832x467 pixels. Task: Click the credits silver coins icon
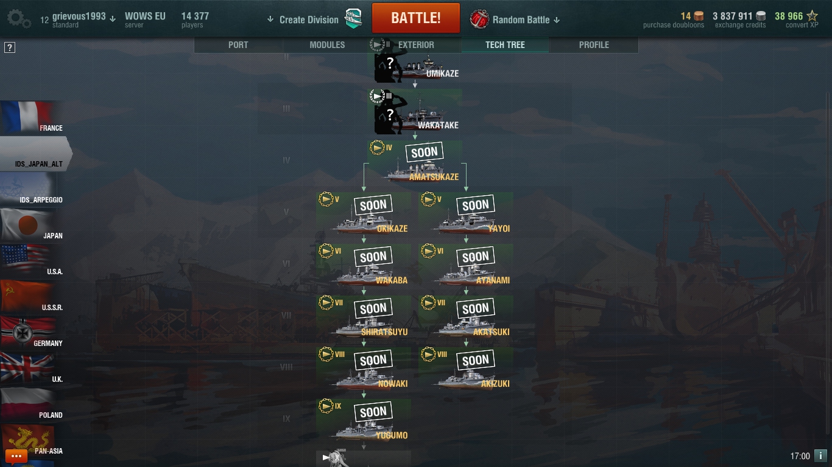coord(761,16)
